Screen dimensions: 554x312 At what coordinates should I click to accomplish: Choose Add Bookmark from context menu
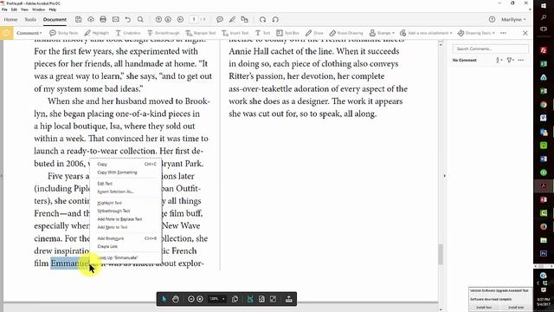click(x=126, y=238)
